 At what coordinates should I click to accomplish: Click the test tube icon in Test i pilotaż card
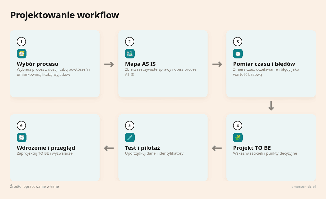(x=130, y=138)
